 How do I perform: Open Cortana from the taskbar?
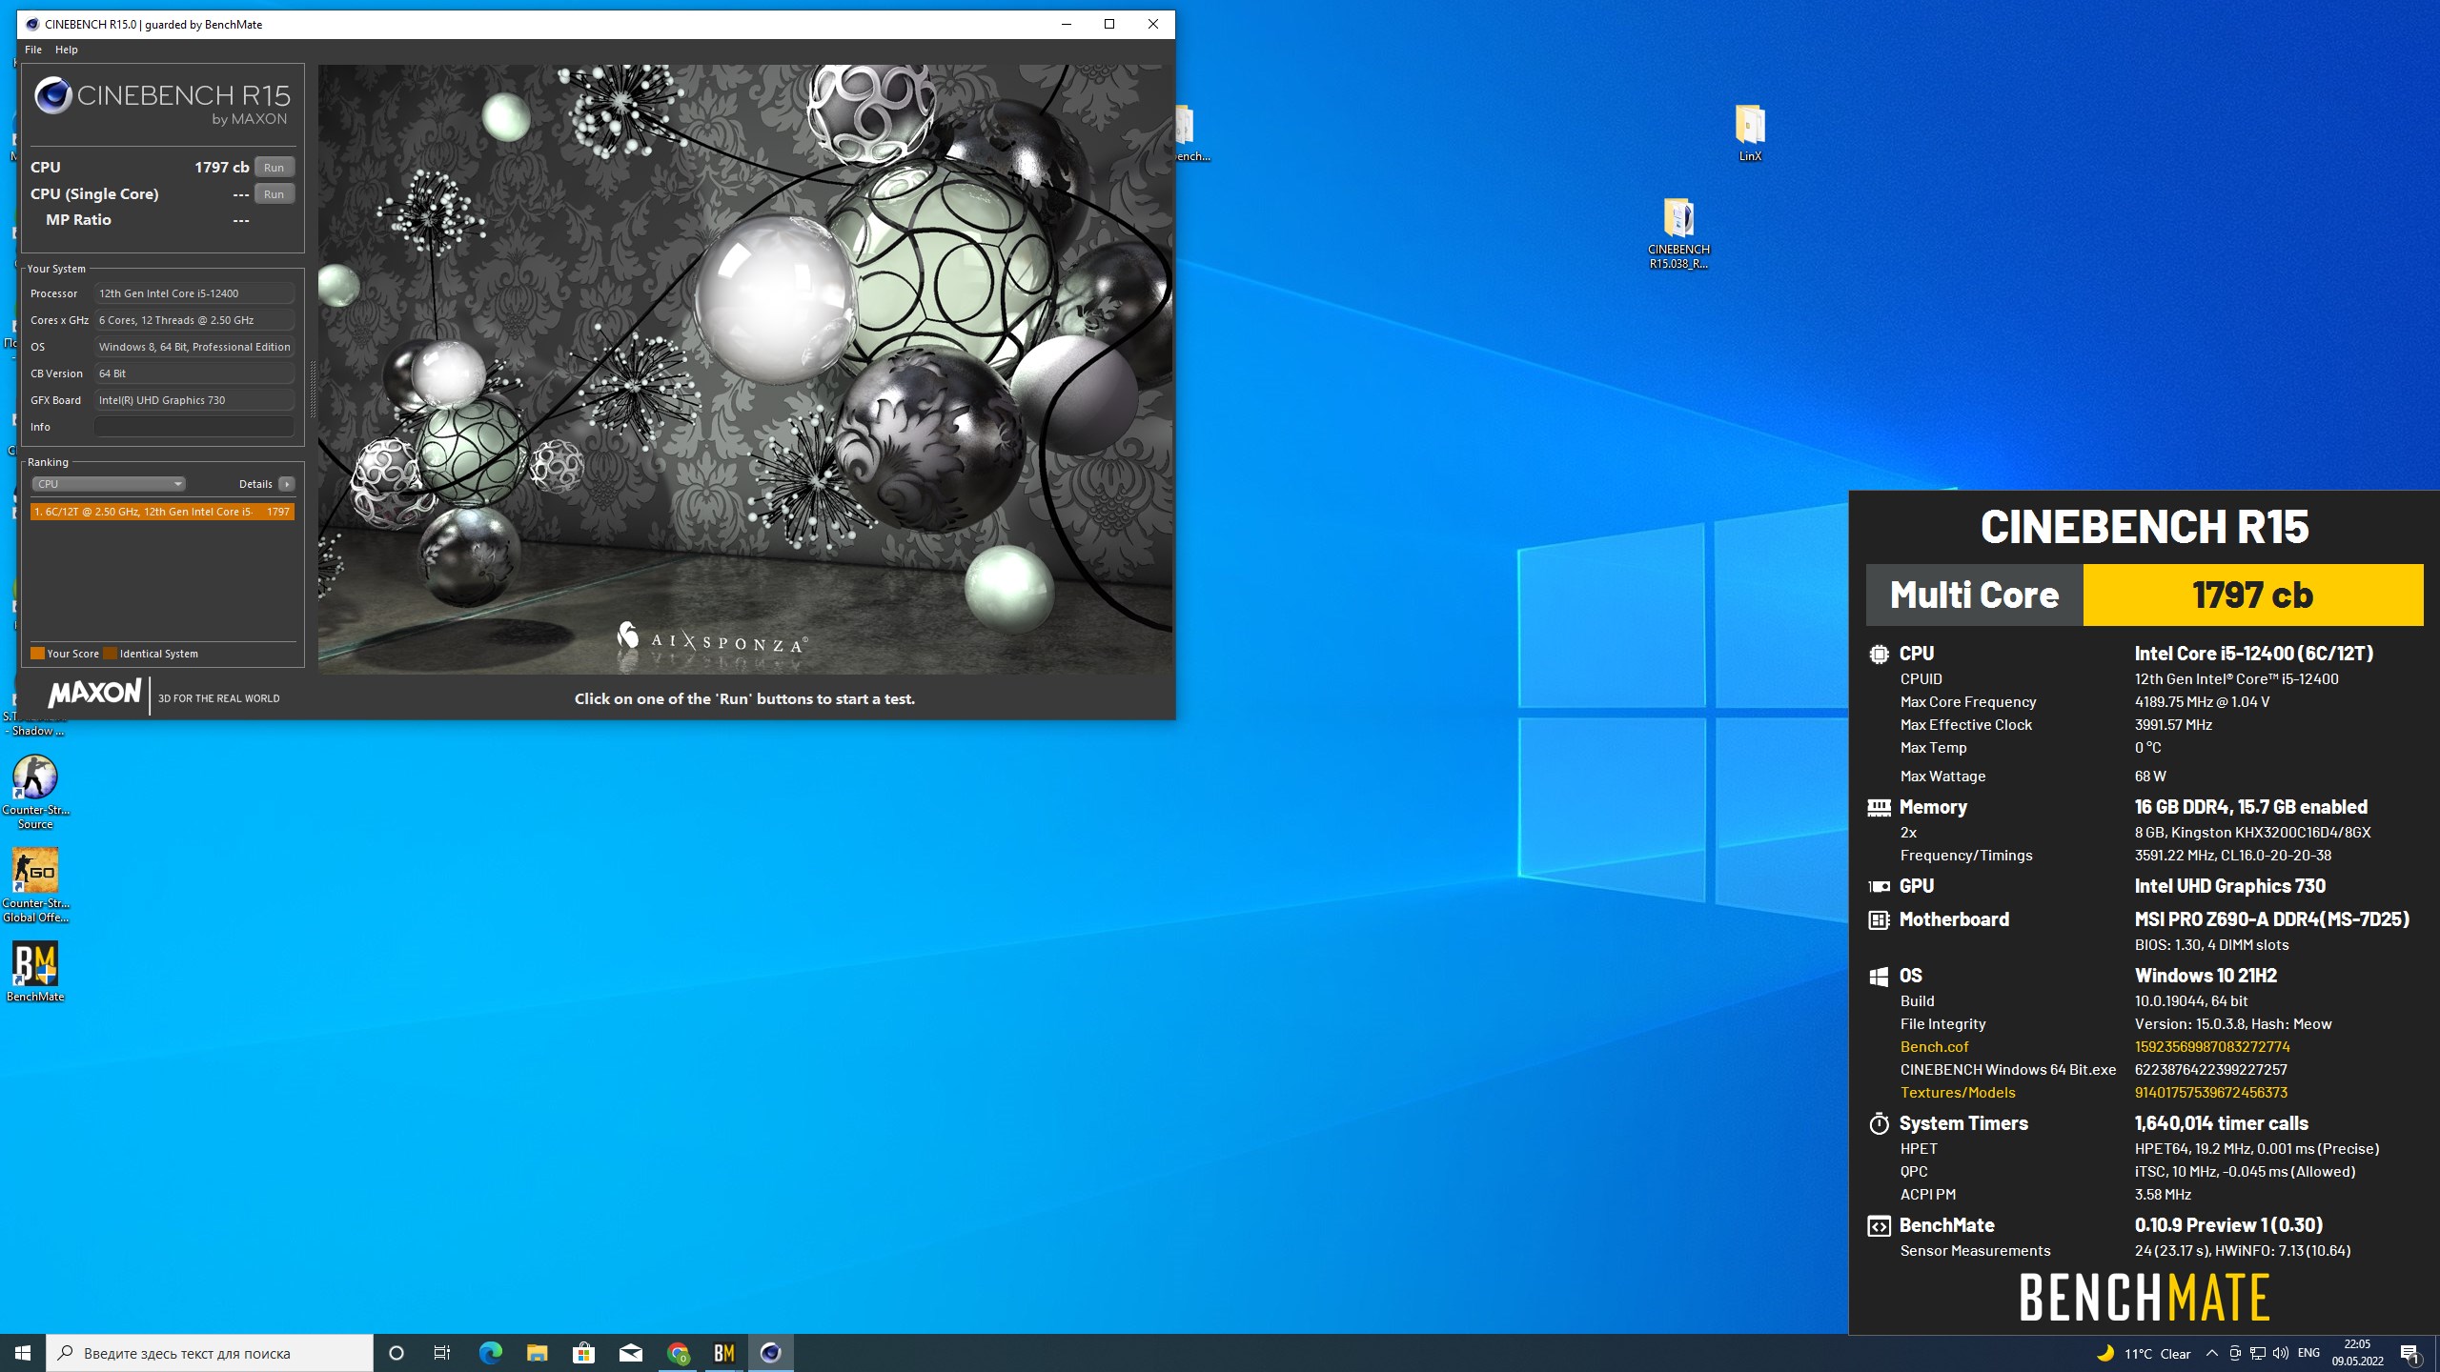click(x=396, y=1353)
